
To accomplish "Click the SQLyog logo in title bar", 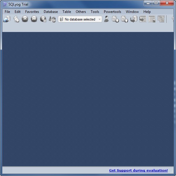I will 5,4.
